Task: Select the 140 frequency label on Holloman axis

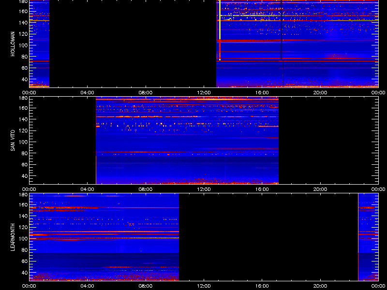Action: tap(24, 23)
